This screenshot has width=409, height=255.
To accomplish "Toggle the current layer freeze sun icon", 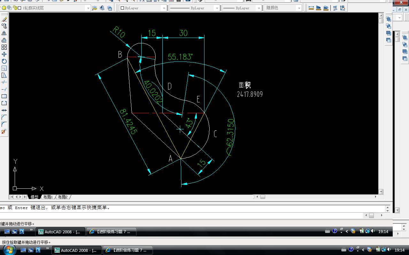I will [x=9, y=8].
